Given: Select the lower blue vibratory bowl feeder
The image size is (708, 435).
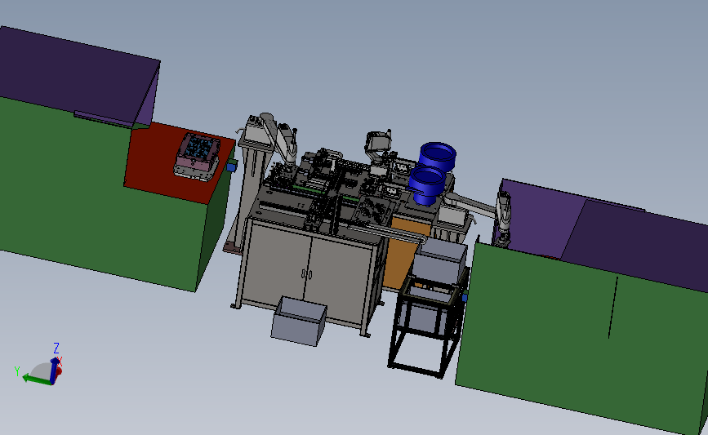Looking at the screenshot, I should pyautogui.click(x=426, y=185).
